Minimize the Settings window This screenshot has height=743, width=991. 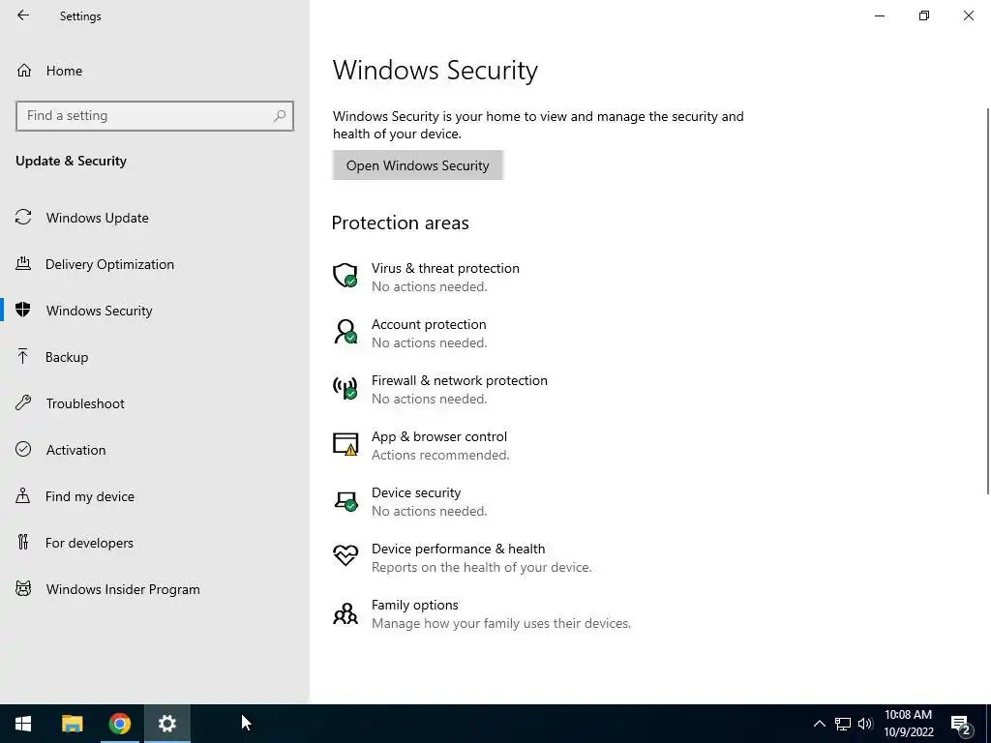(880, 15)
